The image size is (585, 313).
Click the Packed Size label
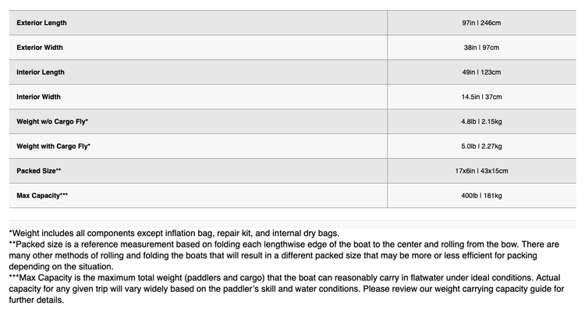click(x=39, y=171)
